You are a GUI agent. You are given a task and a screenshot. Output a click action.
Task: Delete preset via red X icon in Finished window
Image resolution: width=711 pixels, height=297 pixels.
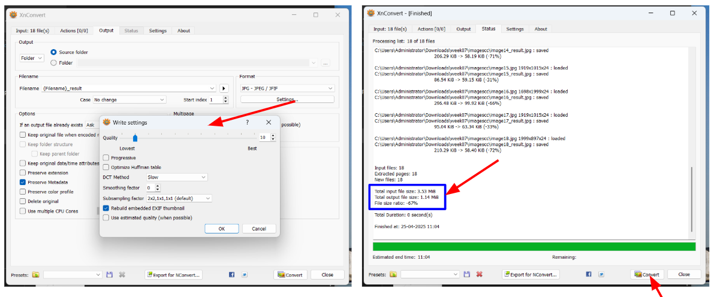pos(479,274)
